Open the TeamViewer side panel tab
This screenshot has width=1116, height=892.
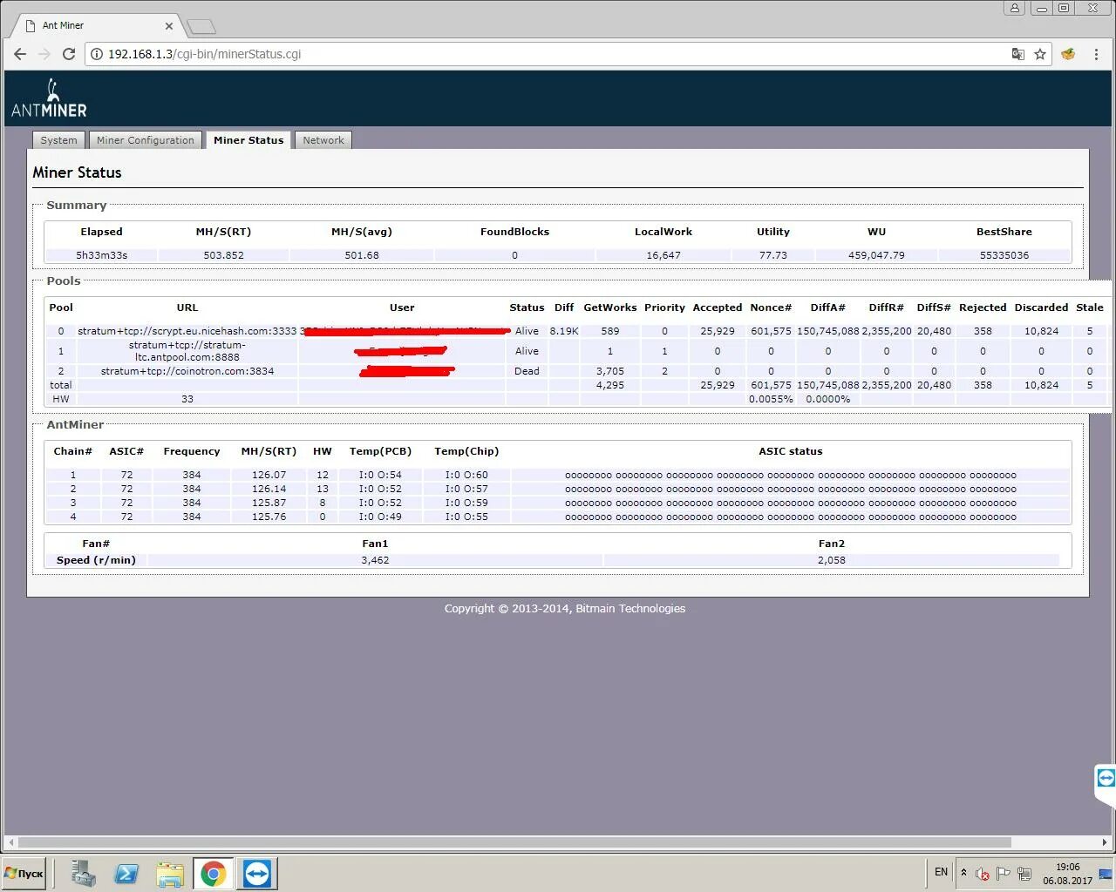point(1106,778)
